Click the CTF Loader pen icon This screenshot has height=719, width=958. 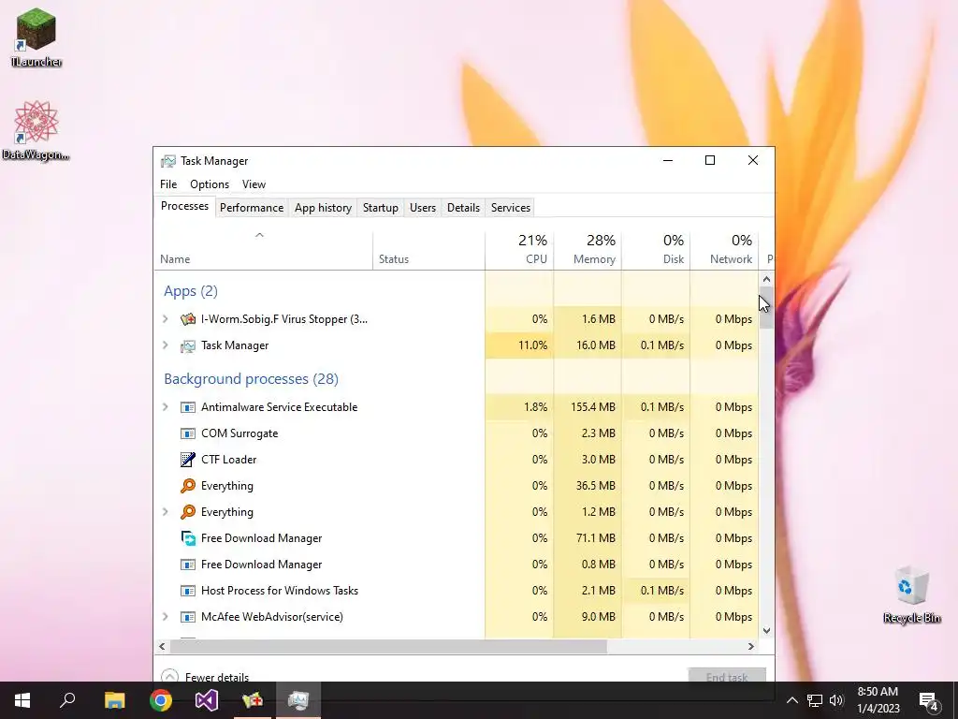[x=188, y=460]
